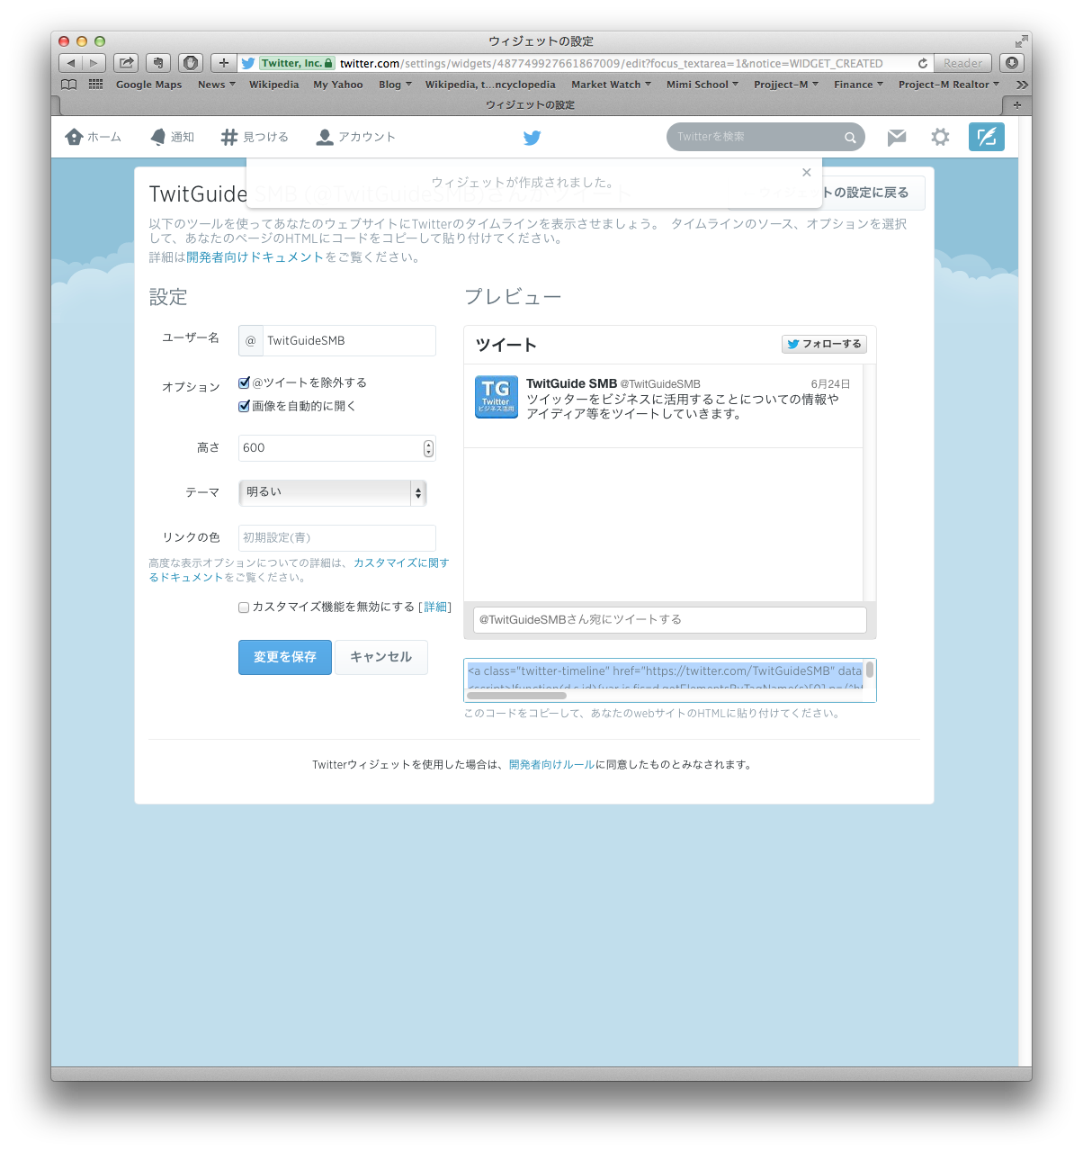Click the Twitter bird logo in header
This screenshot has height=1152, width=1083.
click(533, 138)
